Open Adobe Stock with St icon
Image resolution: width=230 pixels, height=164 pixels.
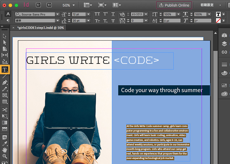tap(49, 5)
